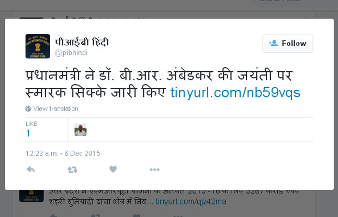The width and height of the screenshot is (338, 217).
Task: Click the LIKE label in the stats row
Action: (x=31, y=124)
